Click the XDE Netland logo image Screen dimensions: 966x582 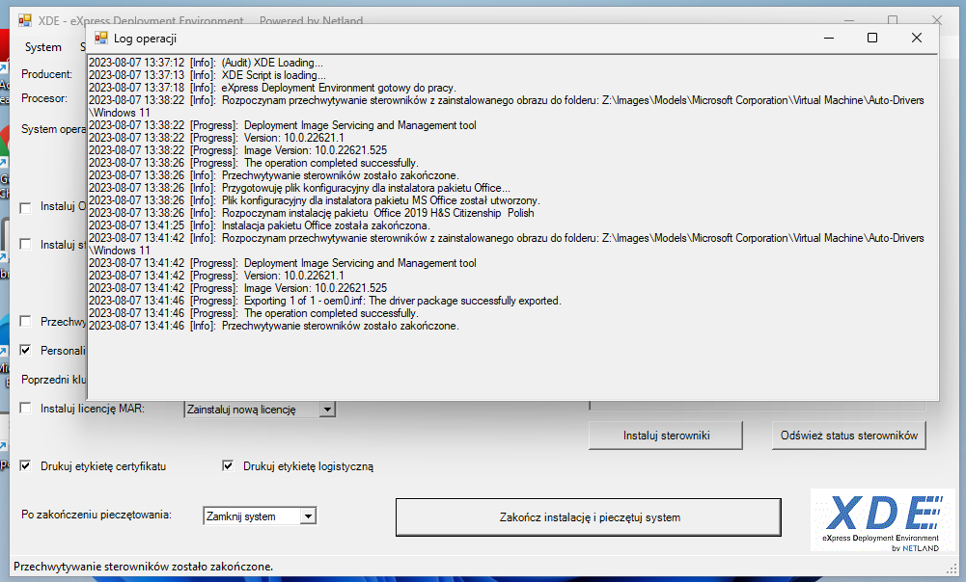(x=882, y=521)
